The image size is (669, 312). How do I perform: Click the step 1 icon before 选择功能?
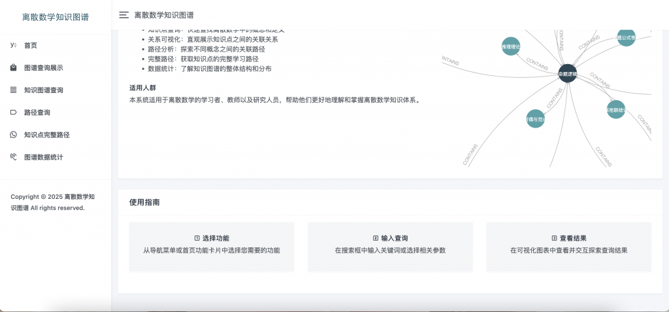point(197,239)
